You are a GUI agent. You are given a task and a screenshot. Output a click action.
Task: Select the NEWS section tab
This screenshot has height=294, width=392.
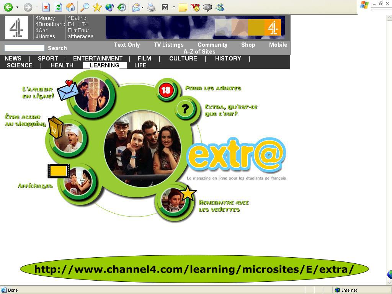(13, 59)
